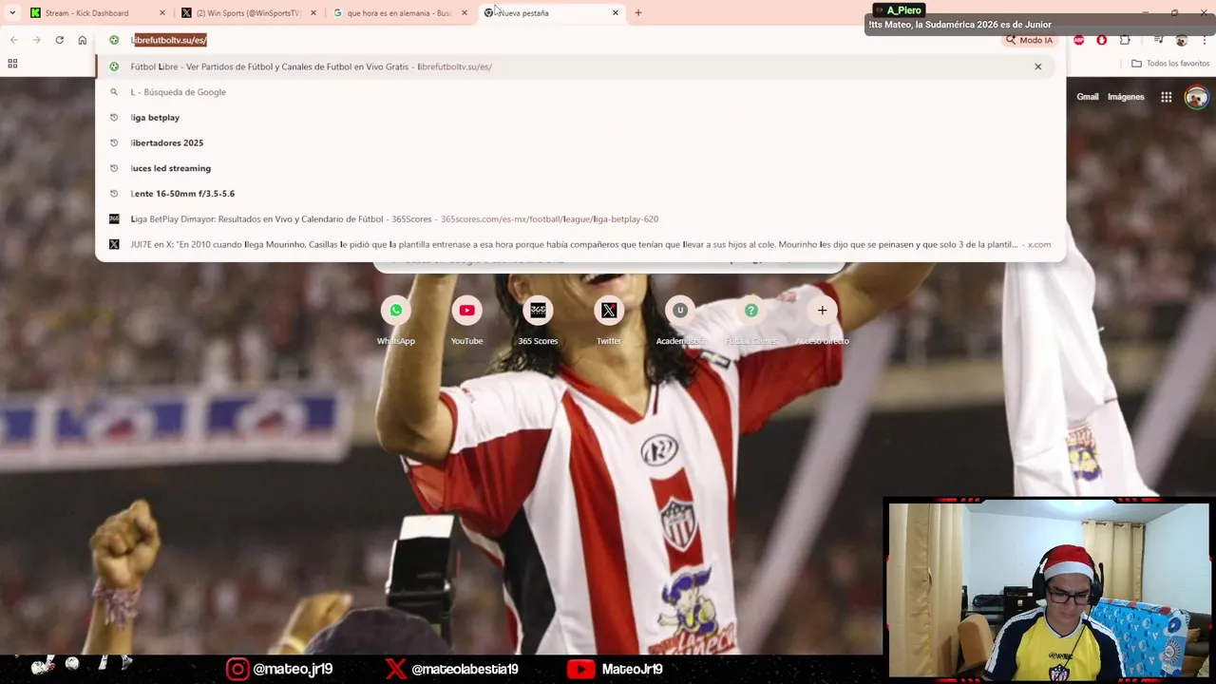
Task: Open the browser home page icon
Action: [x=83, y=40]
